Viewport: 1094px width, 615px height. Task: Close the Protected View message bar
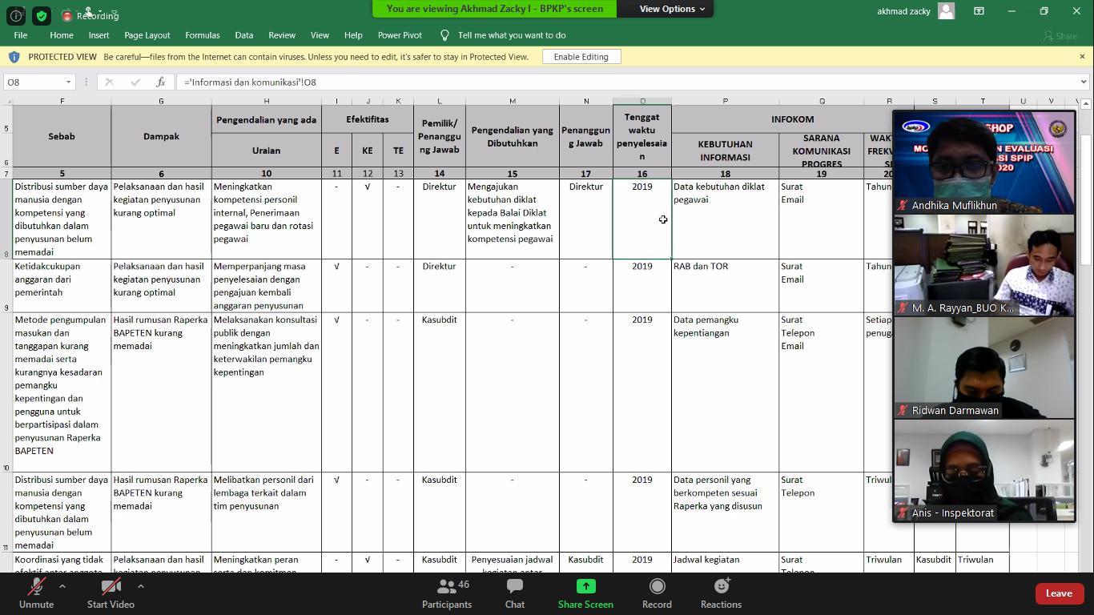(1082, 57)
